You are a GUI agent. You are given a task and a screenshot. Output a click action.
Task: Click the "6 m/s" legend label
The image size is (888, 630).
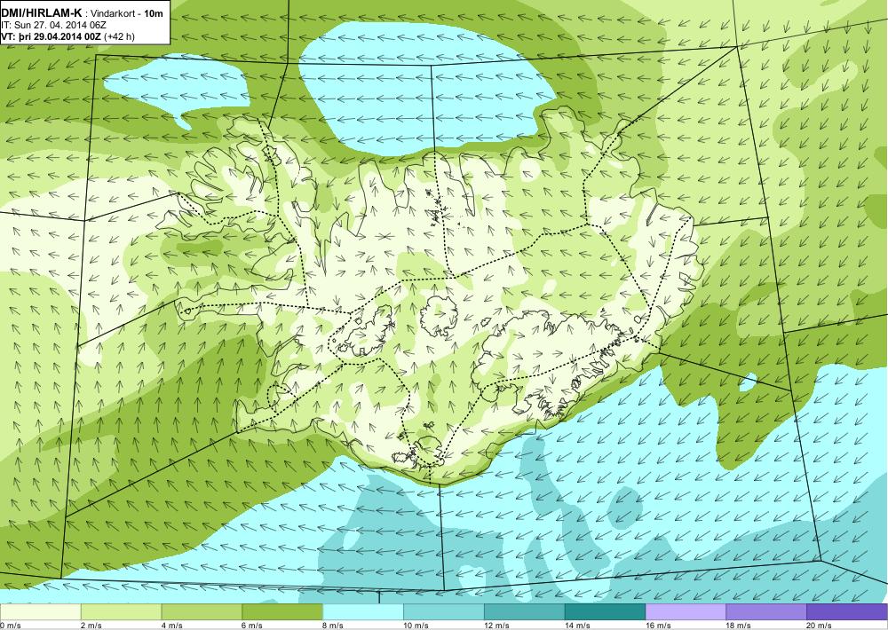click(x=252, y=626)
